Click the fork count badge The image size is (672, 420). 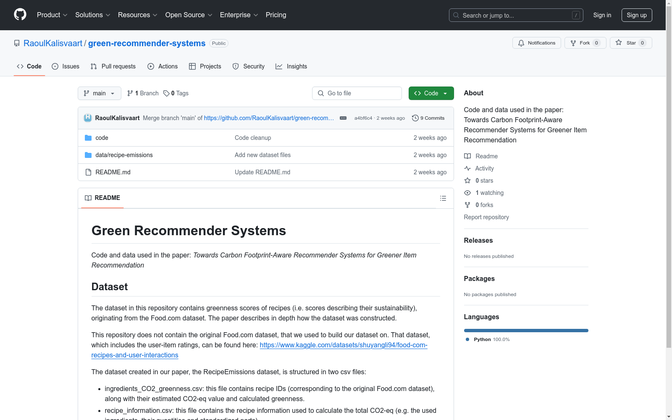[596, 43]
